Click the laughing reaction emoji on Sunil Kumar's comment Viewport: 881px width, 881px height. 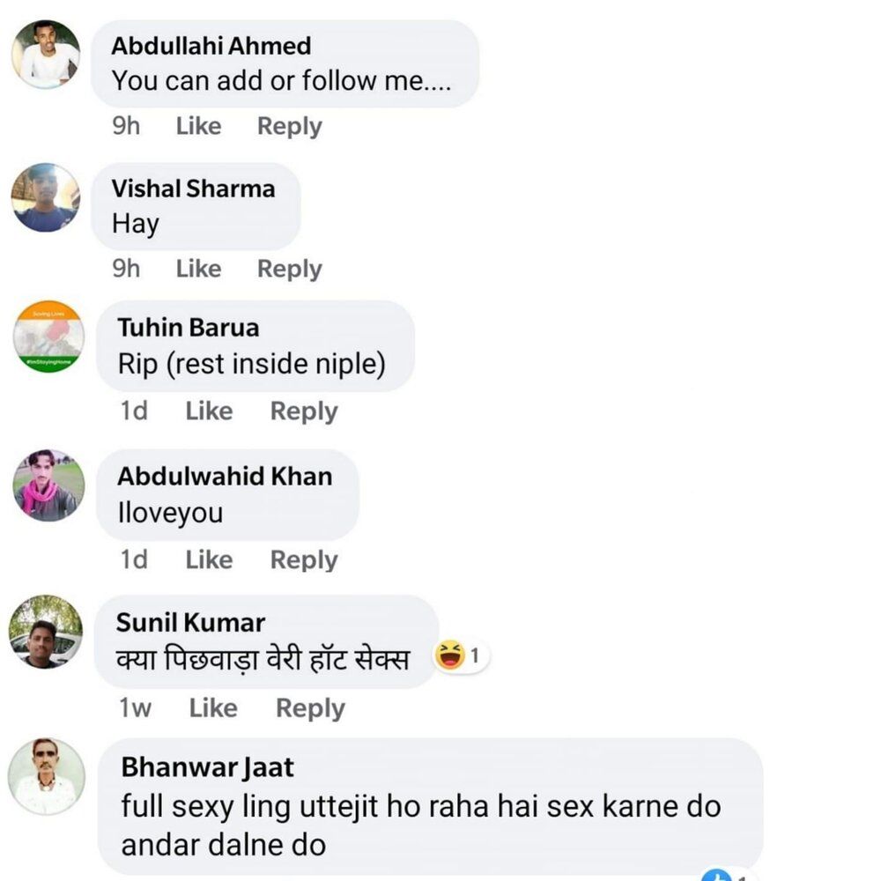(x=450, y=655)
